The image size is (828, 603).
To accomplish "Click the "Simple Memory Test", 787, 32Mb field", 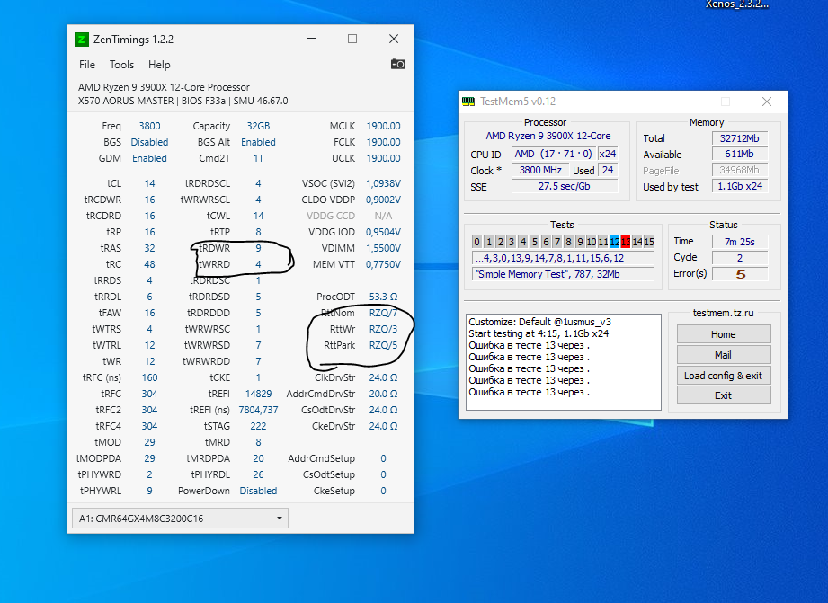I will (563, 274).
